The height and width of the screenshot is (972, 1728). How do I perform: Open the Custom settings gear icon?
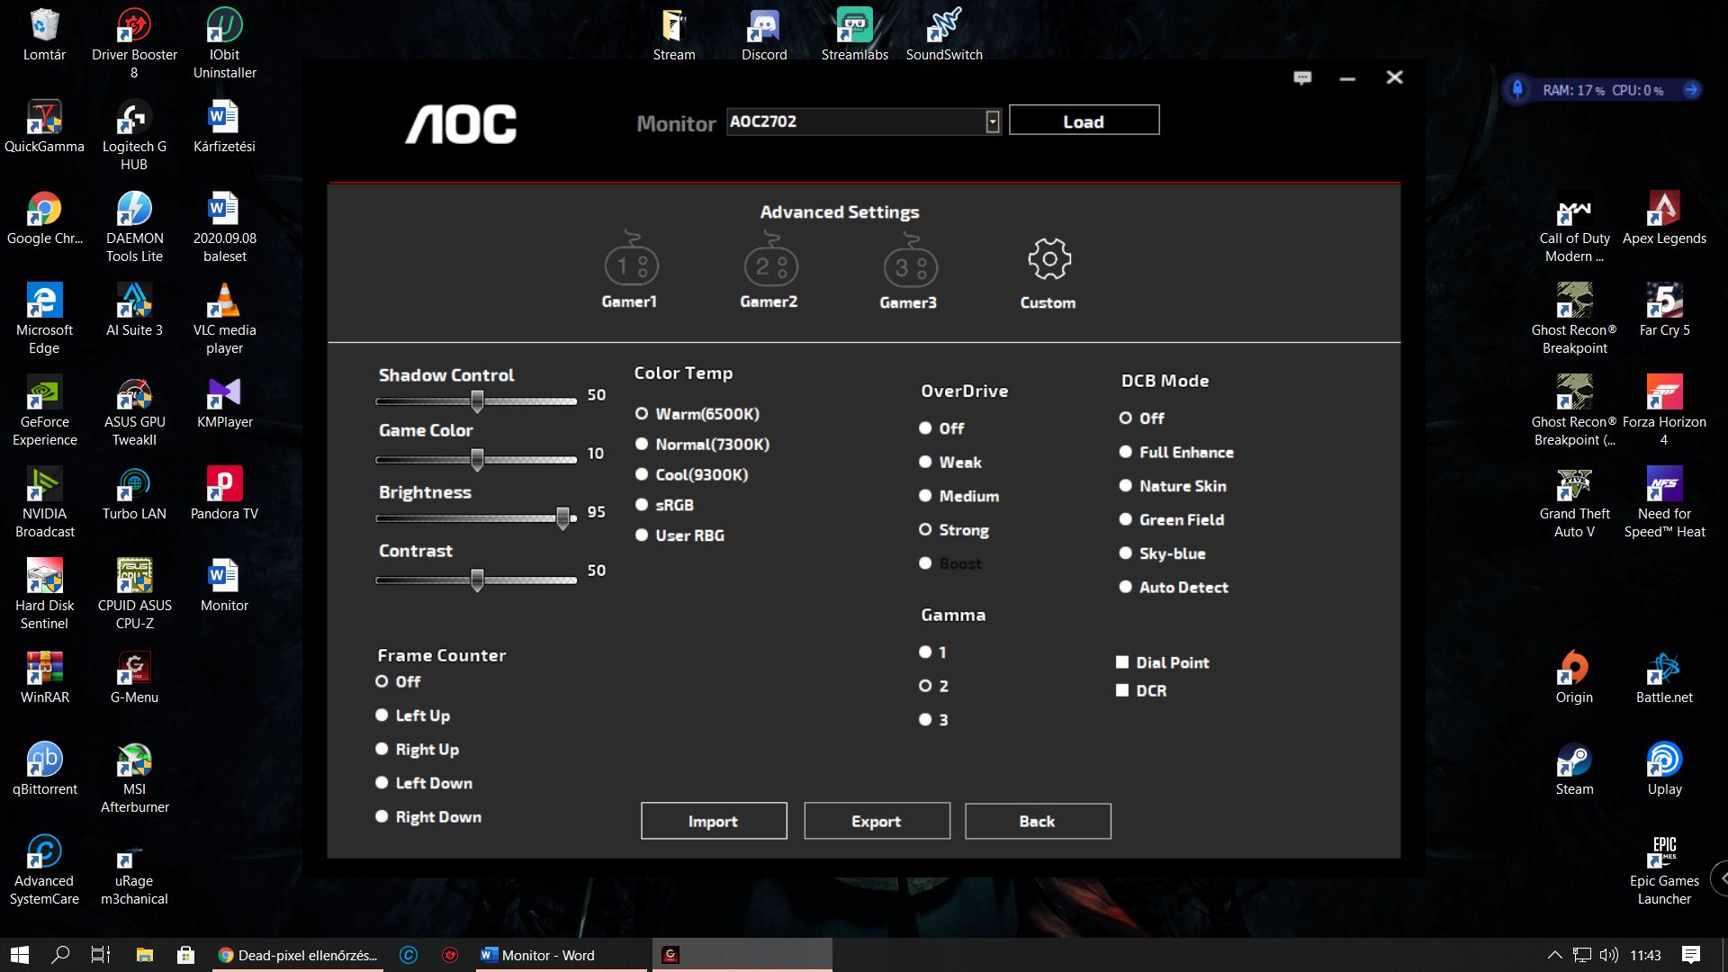(1048, 260)
